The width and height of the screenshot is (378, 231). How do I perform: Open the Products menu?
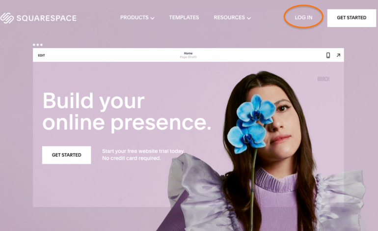coord(135,17)
